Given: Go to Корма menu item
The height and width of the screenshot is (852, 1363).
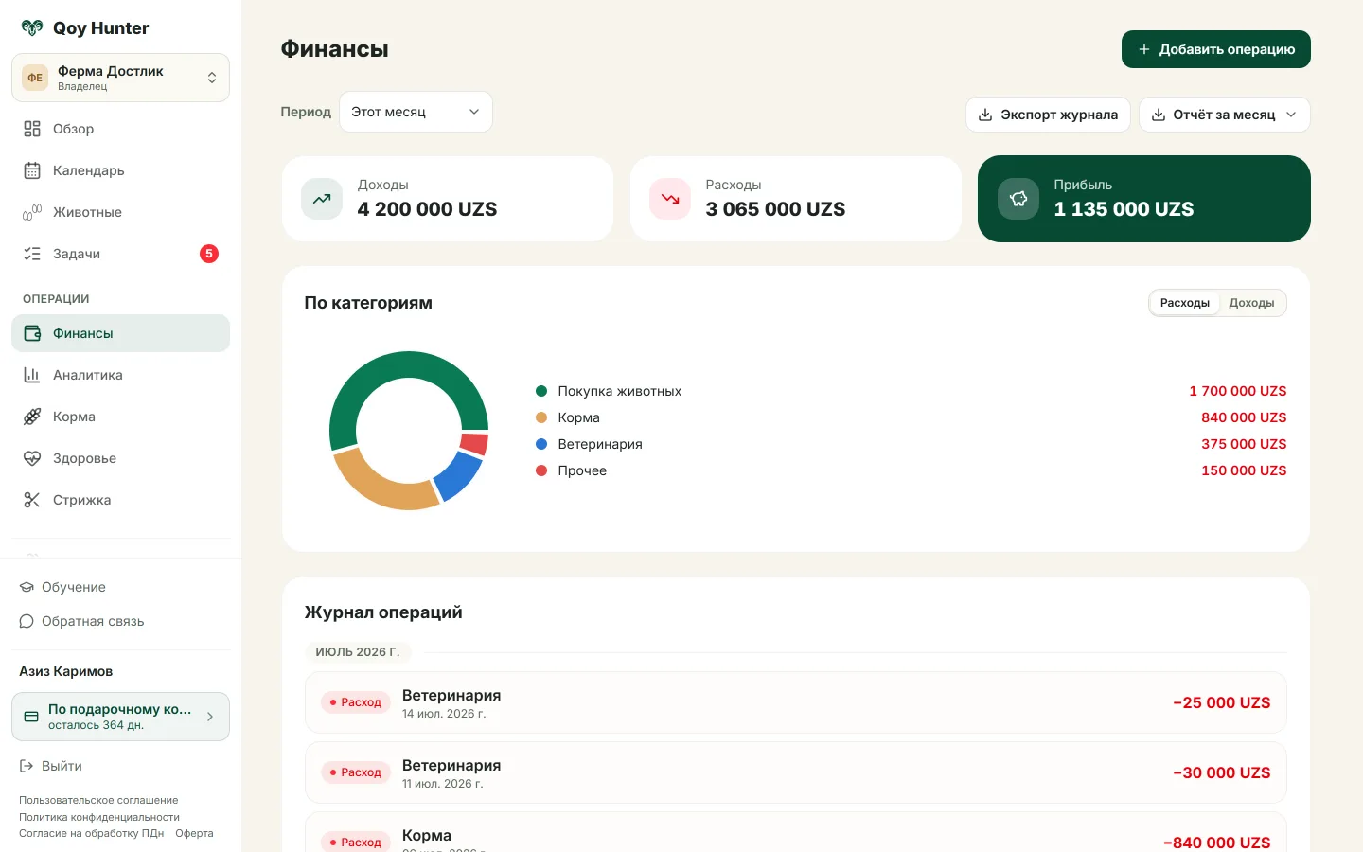Looking at the screenshot, I should pyautogui.click(x=121, y=417).
